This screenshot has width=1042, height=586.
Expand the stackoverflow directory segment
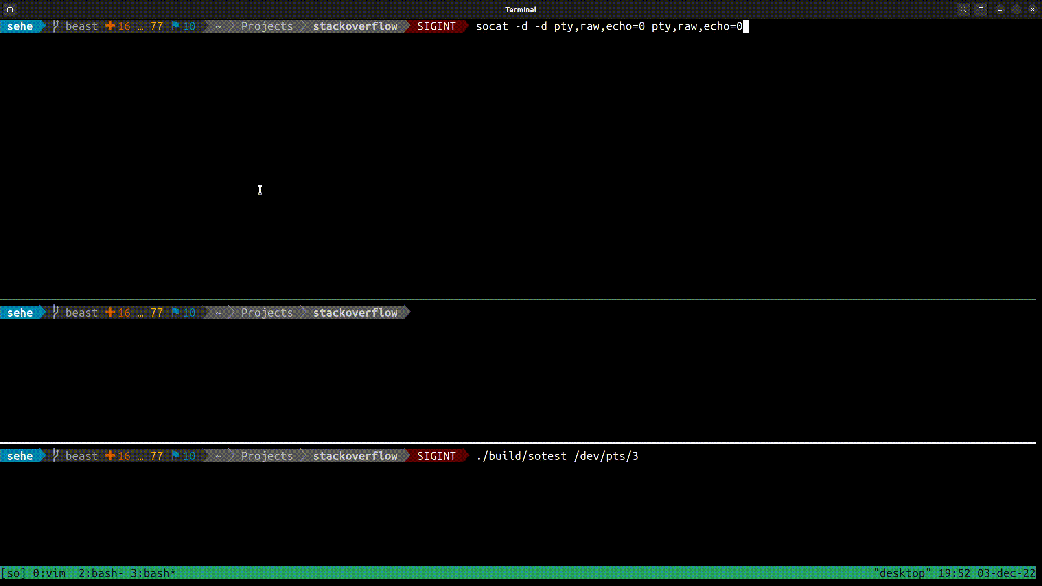click(x=355, y=26)
